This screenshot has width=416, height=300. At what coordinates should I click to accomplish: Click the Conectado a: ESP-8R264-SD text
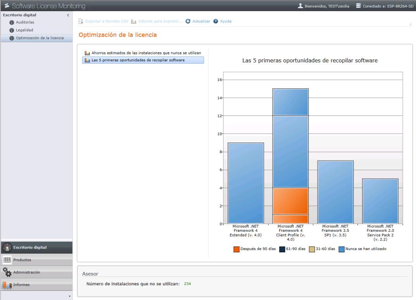(x=388, y=6)
